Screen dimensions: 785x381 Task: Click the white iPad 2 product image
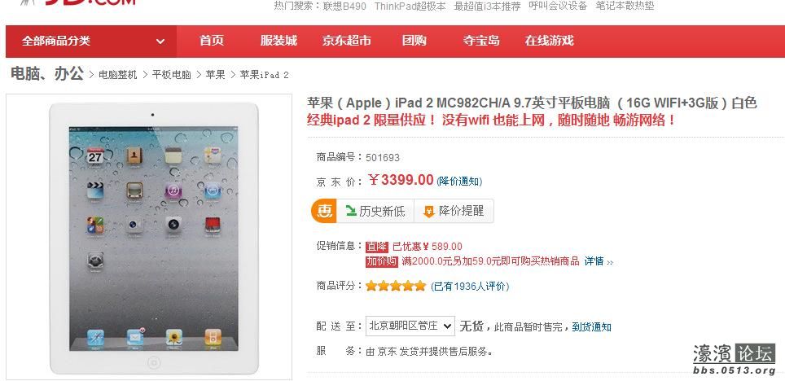[x=153, y=239]
